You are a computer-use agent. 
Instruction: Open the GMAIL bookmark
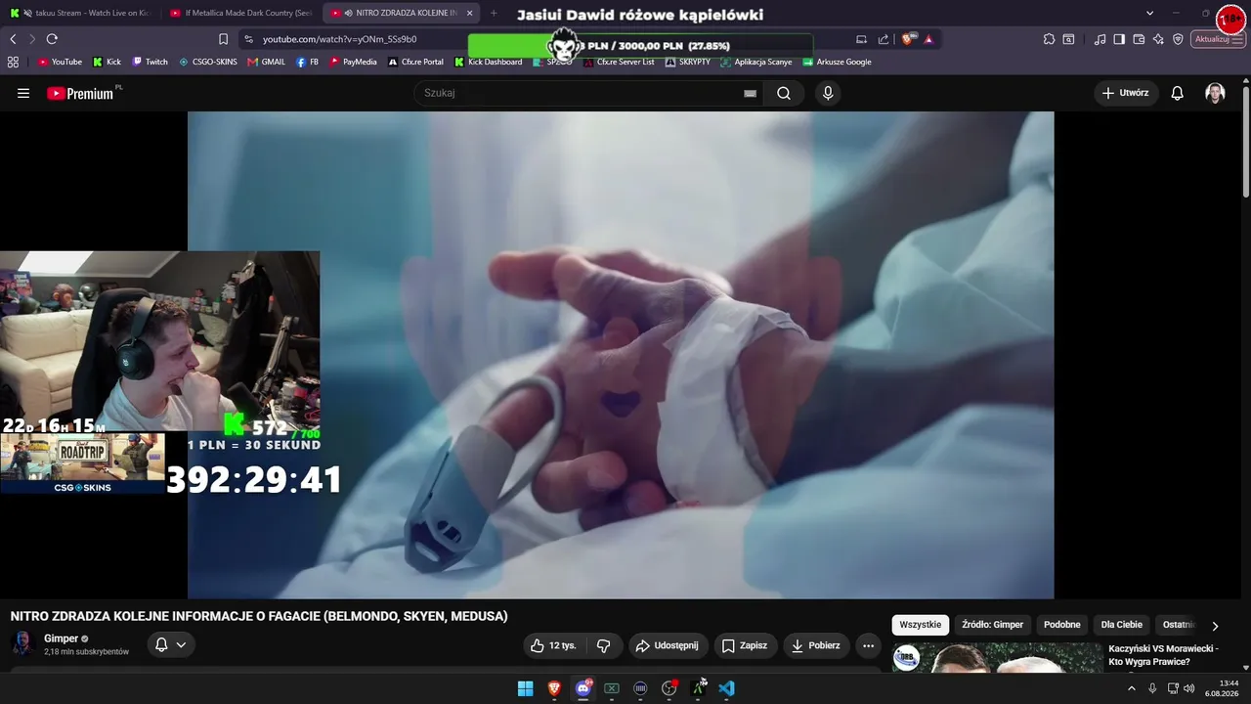coord(267,62)
